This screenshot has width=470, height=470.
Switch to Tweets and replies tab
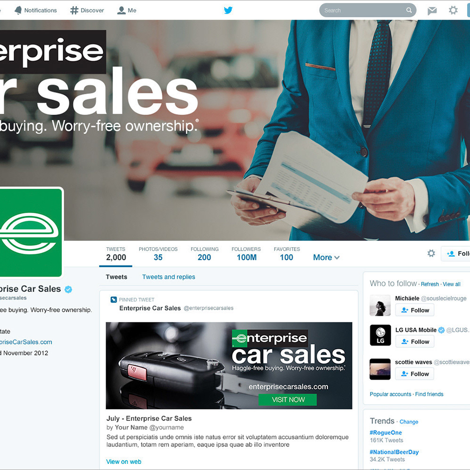pyautogui.click(x=168, y=277)
